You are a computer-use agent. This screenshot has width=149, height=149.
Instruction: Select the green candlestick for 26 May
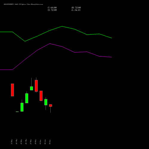tap(27, 98)
